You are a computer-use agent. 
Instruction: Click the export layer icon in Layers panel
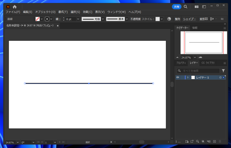pos(192,141)
